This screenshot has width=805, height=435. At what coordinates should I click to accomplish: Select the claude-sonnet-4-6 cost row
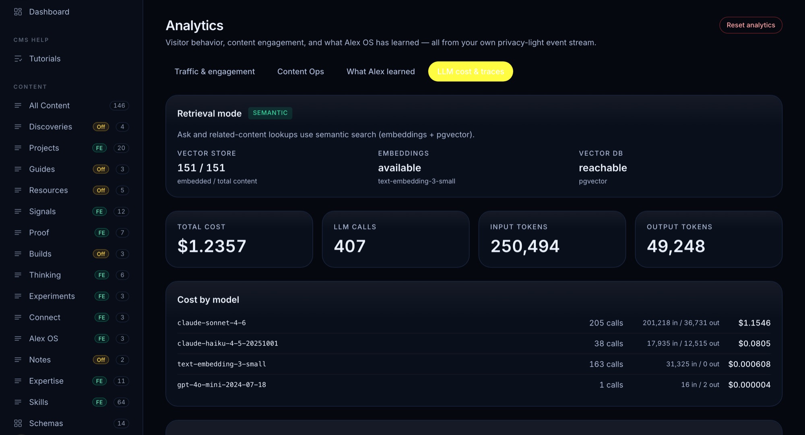pyautogui.click(x=474, y=323)
